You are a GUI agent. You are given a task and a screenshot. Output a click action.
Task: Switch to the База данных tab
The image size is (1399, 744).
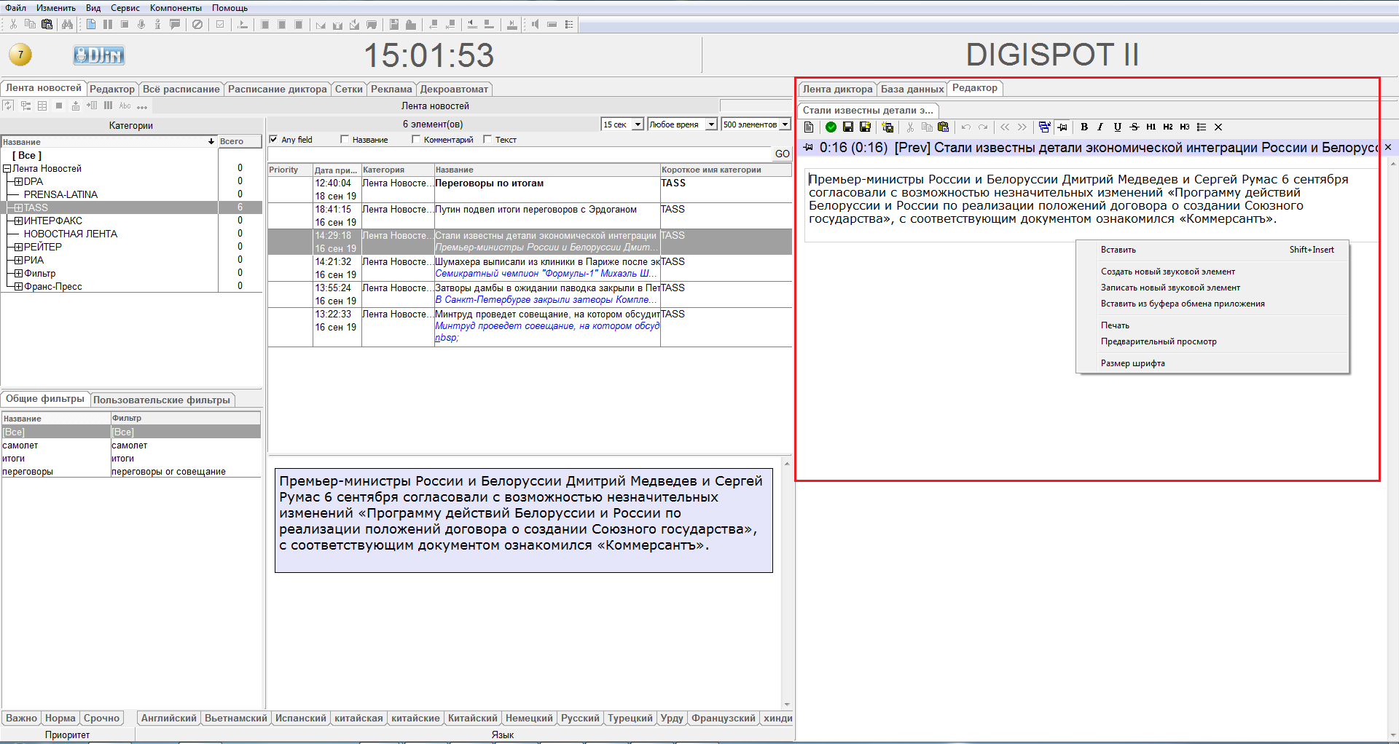[x=912, y=89]
